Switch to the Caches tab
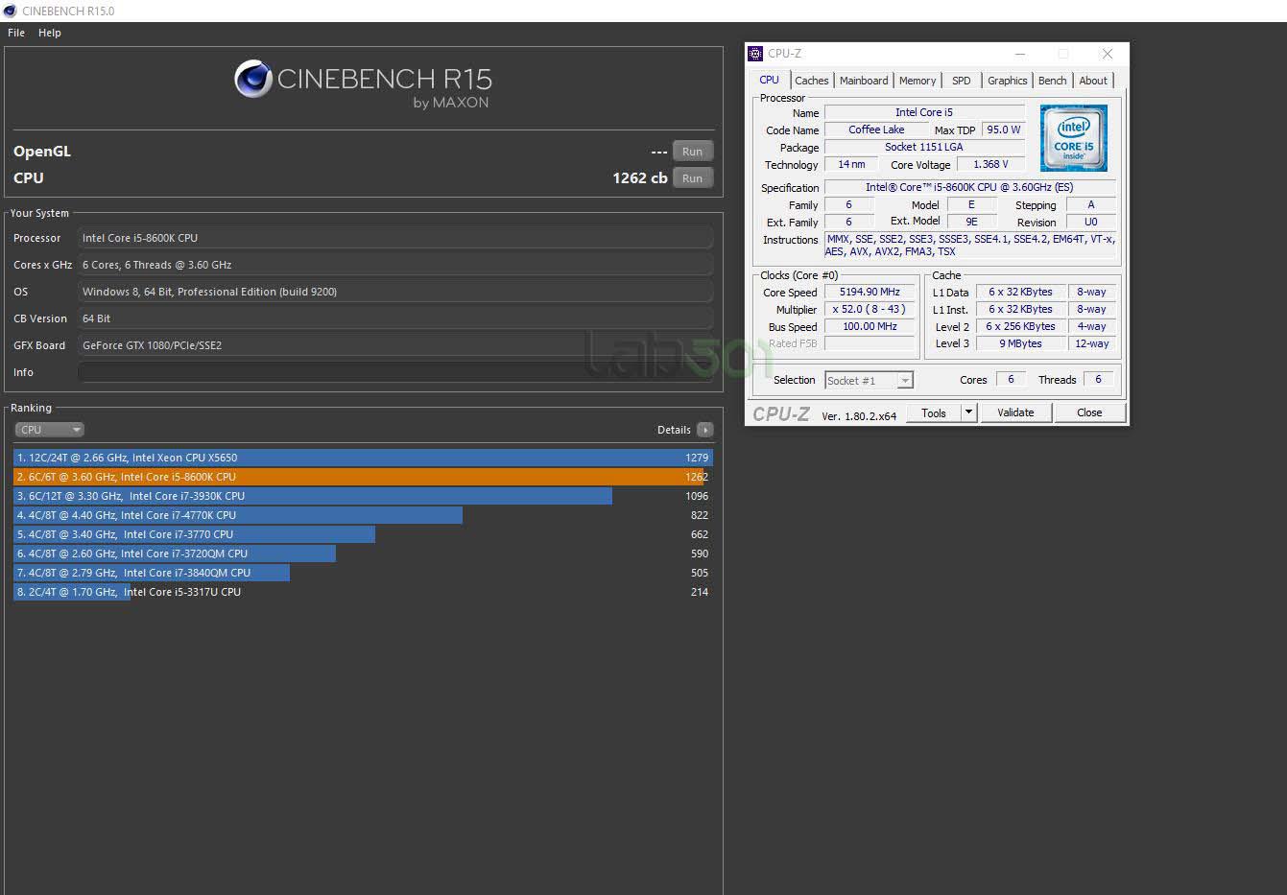This screenshot has width=1287, height=895. click(811, 81)
